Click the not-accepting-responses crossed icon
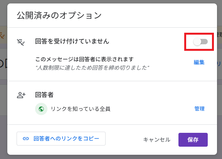 point(21,42)
